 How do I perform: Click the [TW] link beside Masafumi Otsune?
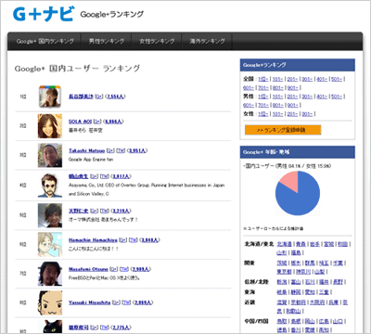[124, 269]
